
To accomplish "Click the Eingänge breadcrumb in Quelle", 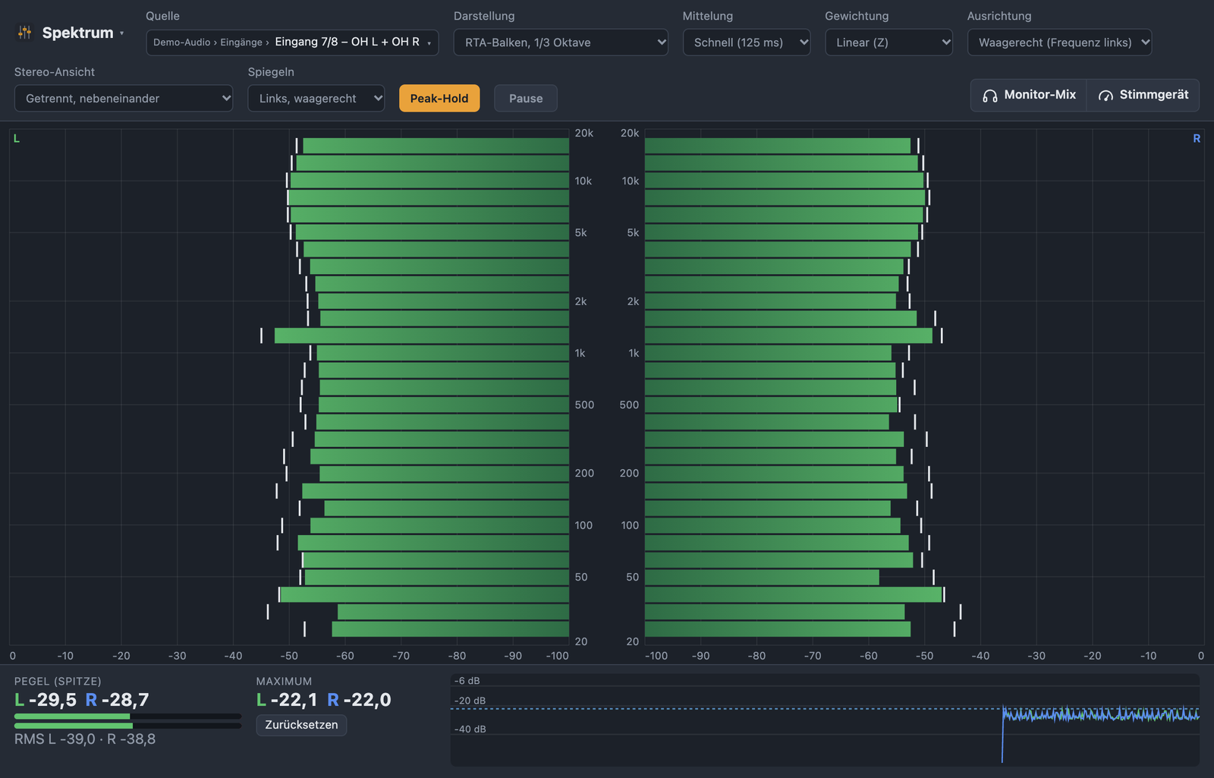I will click(x=241, y=43).
